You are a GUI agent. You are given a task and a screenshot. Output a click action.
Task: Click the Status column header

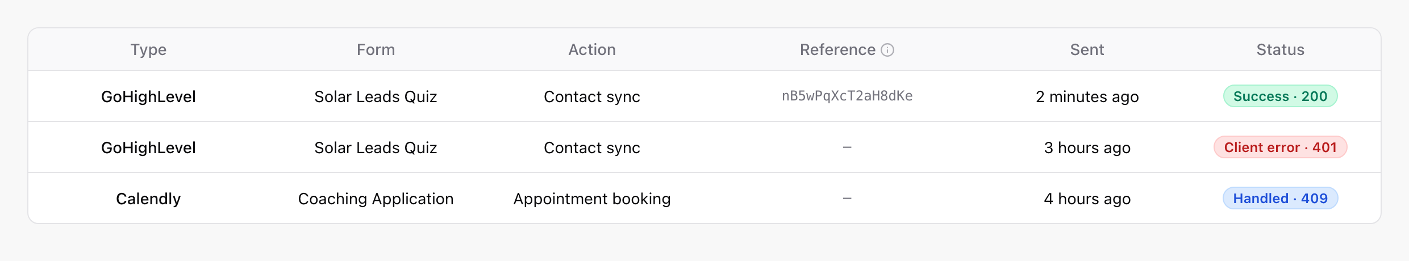(1280, 50)
